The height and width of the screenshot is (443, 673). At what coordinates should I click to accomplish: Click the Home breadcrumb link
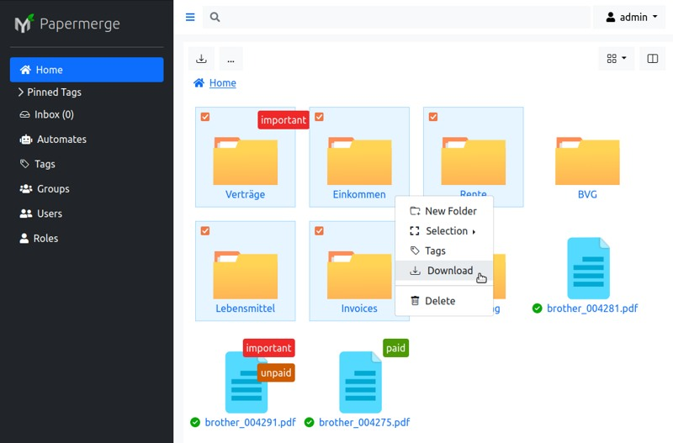[222, 83]
